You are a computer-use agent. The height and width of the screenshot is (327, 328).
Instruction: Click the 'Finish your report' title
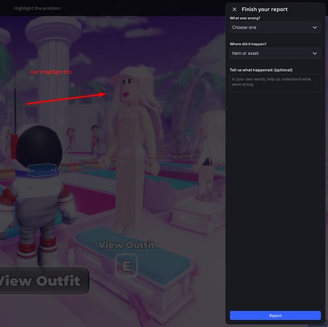(264, 9)
